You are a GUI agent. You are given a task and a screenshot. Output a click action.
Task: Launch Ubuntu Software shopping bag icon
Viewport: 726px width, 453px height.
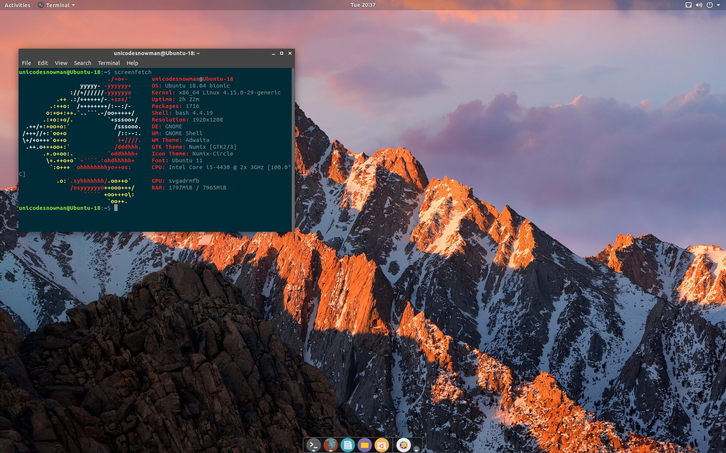382,445
